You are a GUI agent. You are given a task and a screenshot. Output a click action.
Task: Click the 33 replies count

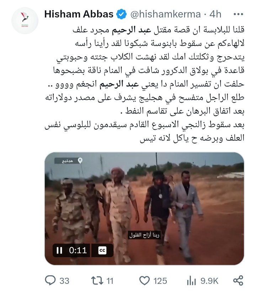tap(64, 281)
